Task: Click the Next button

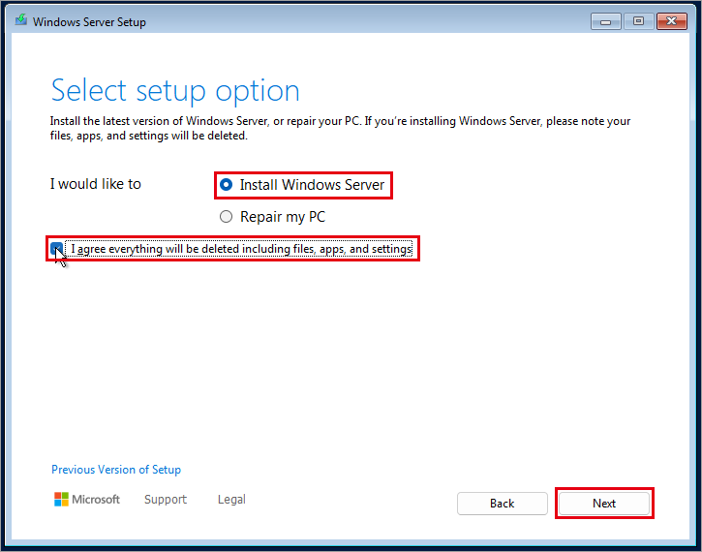Action: pyautogui.click(x=604, y=504)
